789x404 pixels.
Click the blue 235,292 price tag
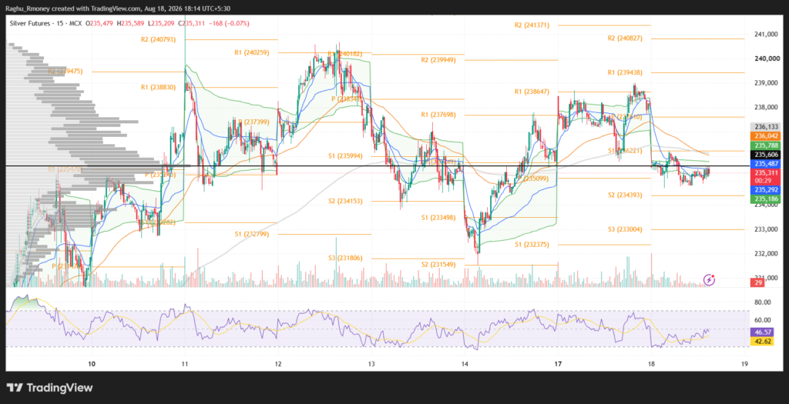click(x=765, y=190)
